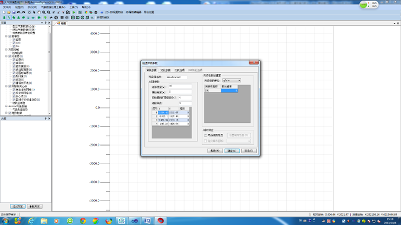Open Chrome from the taskbar

[x=83, y=220]
